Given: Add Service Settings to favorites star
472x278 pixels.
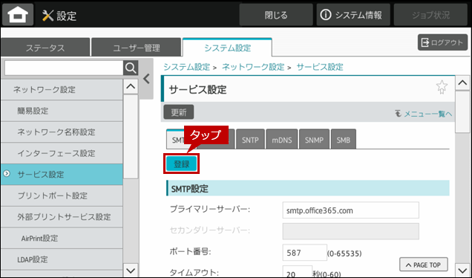Looking at the screenshot, I should [x=442, y=87].
